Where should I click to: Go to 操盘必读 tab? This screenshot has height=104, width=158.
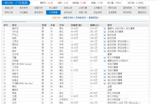pos(9,8)
